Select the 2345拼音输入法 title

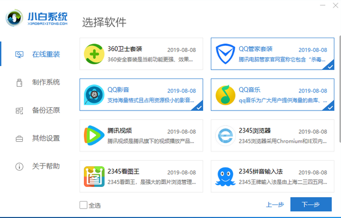[261, 172]
